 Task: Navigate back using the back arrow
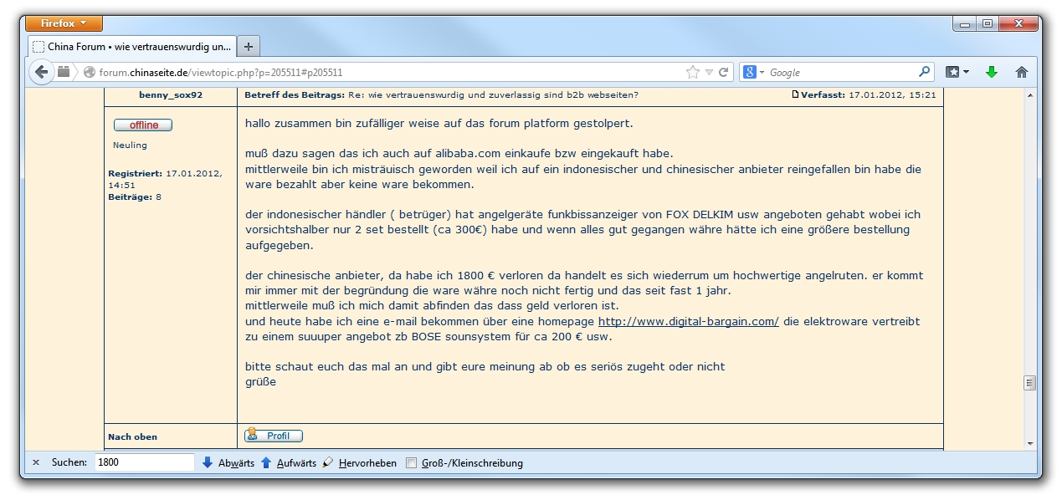coord(41,72)
